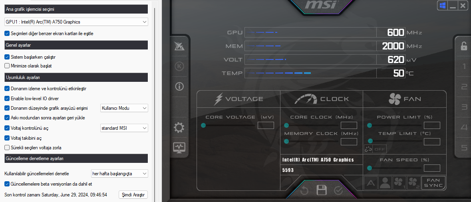471x202 pixels.
Task: Click the 'Şimdi Araştır' button
Action: point(133,194)
